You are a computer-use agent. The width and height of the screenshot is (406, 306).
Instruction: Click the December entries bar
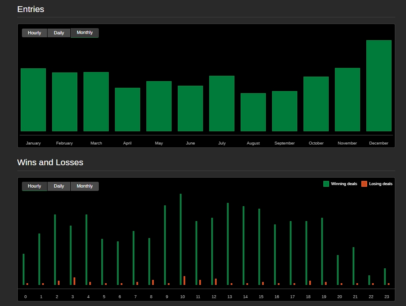(x=379, y=86)
